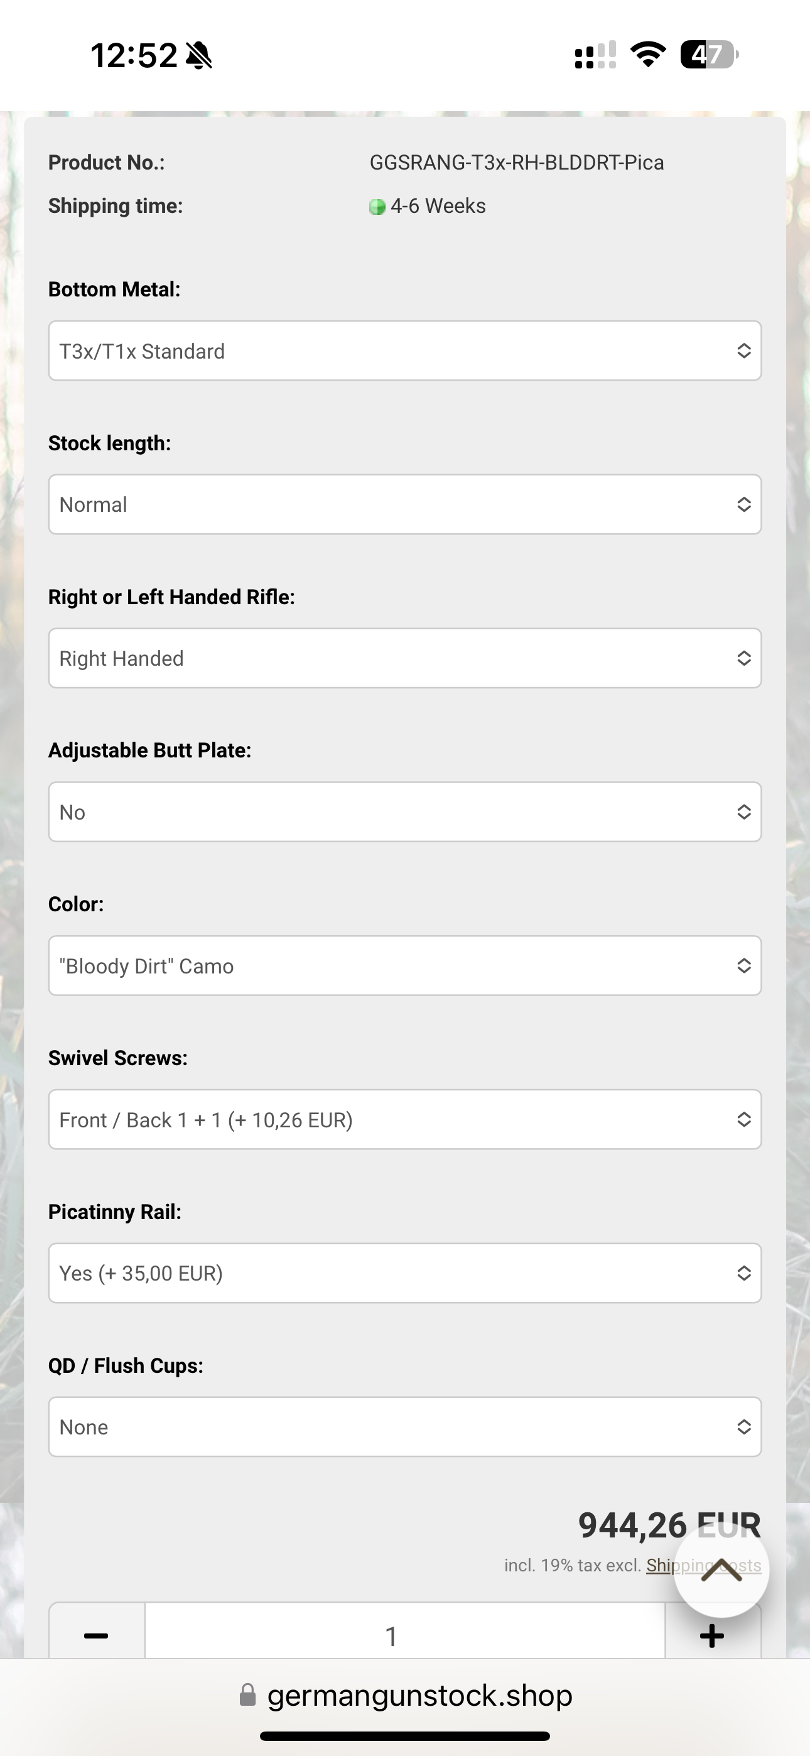Tap the germangunstock.shop address bar

pyautogui.click(x=419, y=1695)
